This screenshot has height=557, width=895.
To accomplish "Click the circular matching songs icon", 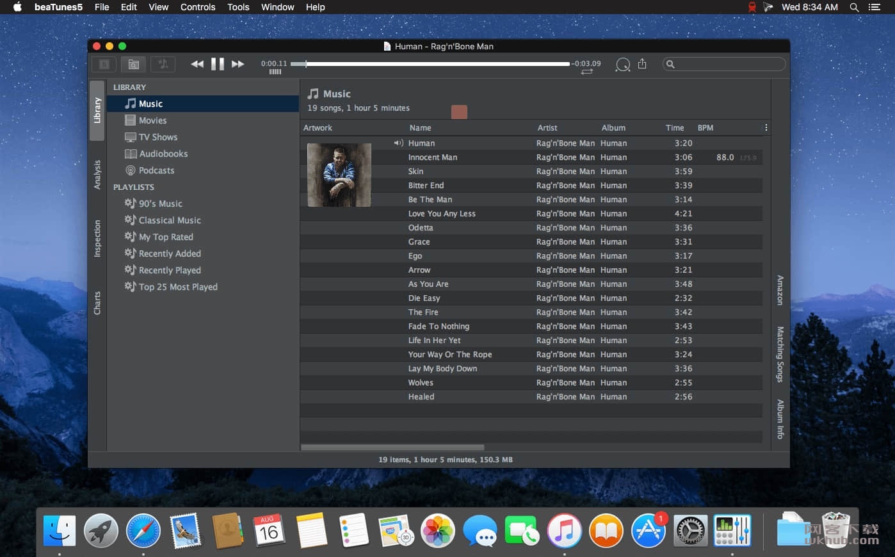I will tap(623, 65).
